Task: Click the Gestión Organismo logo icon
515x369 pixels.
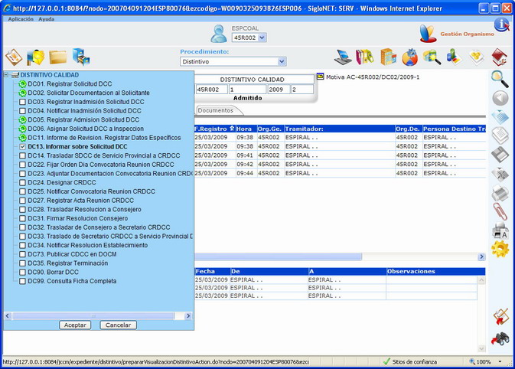Action: pos(428,34)
